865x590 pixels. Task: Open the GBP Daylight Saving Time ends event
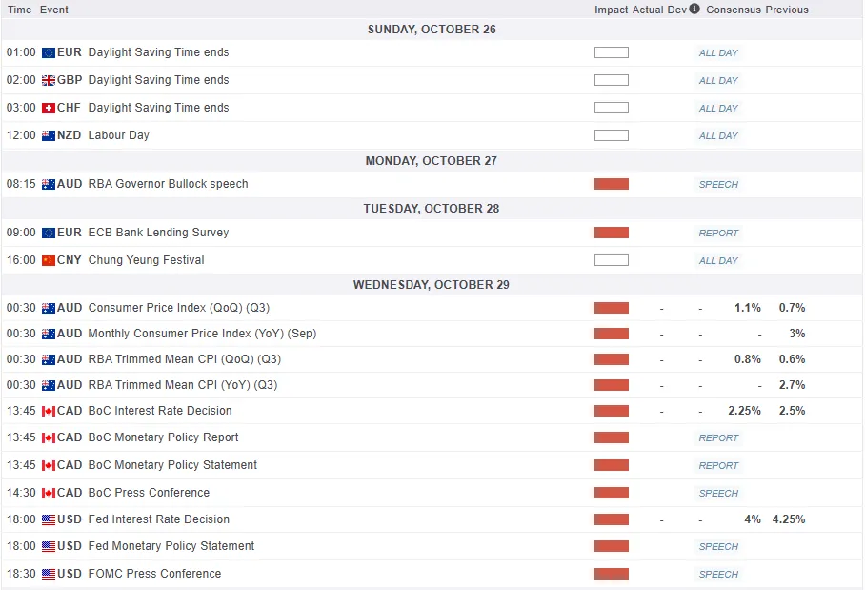[158, 80]
